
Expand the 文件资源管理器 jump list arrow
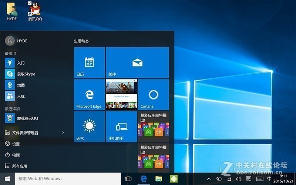pos(63,132)
